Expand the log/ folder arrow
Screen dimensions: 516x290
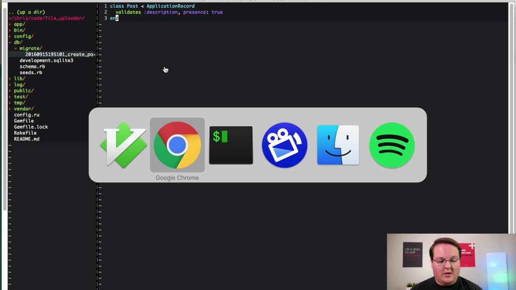click(x=10, y=85)
